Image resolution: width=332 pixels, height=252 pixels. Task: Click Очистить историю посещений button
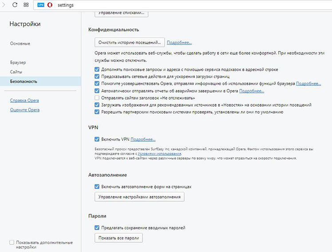pyautogui.click(x=130, y=42)
